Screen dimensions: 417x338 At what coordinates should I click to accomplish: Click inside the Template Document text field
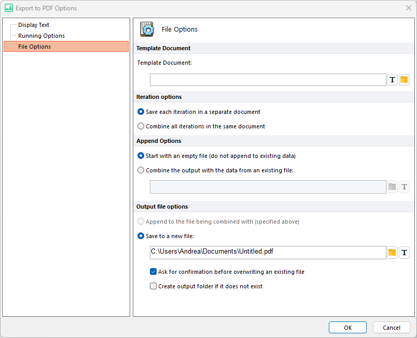268,80
